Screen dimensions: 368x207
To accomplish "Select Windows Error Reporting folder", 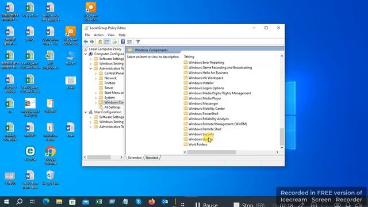I will point(206,63).
